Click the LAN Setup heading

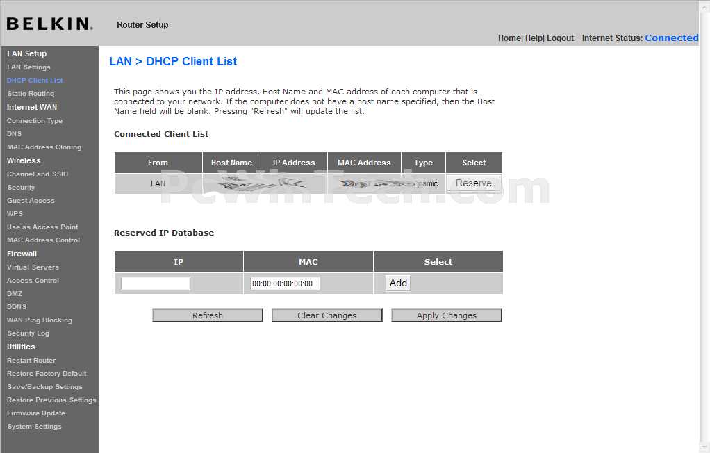coord(26,53)
